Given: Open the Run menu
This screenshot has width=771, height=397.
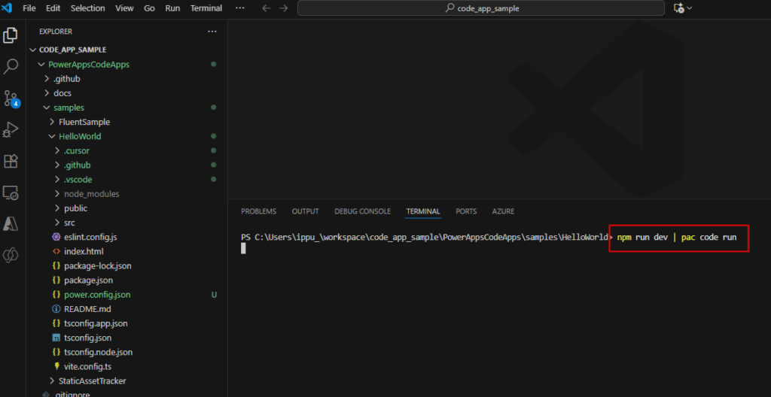Looking at the screenshot, I should click(172, 8).
